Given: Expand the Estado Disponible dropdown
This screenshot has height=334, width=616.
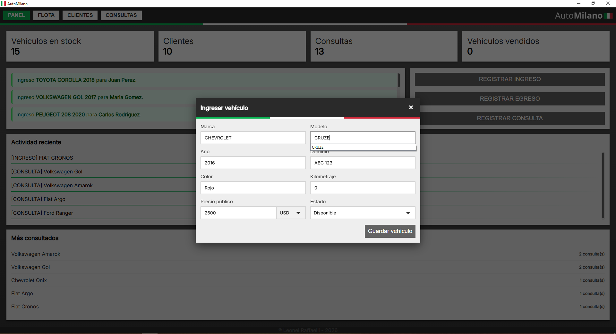Looking at the screenshot, I should 363,213.
